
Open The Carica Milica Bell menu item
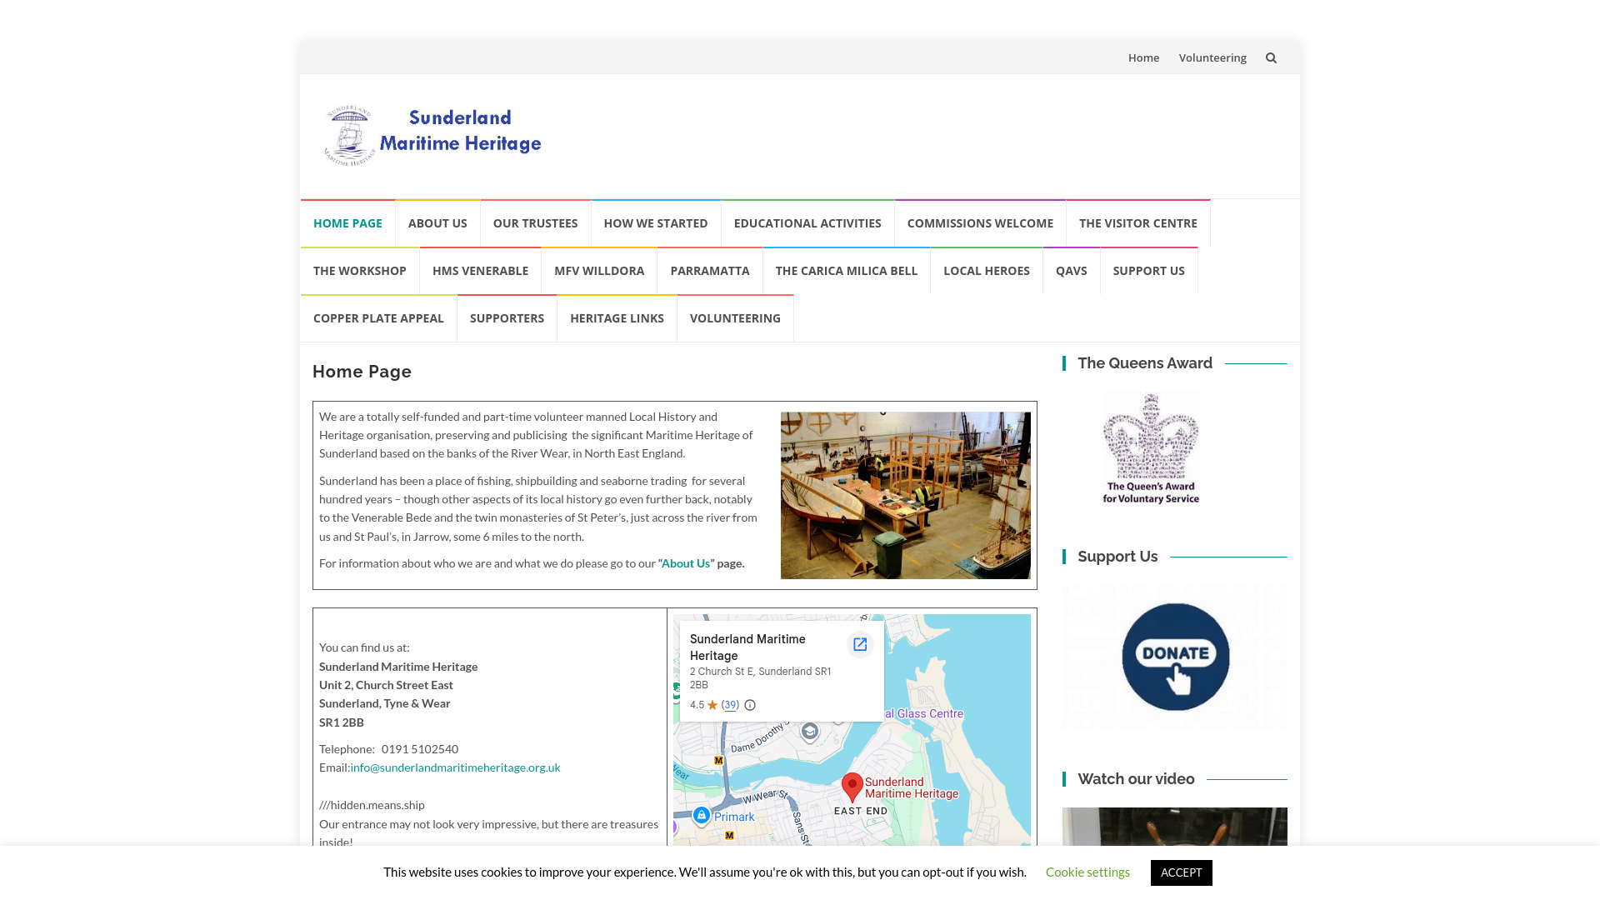(x=847, y=271)
